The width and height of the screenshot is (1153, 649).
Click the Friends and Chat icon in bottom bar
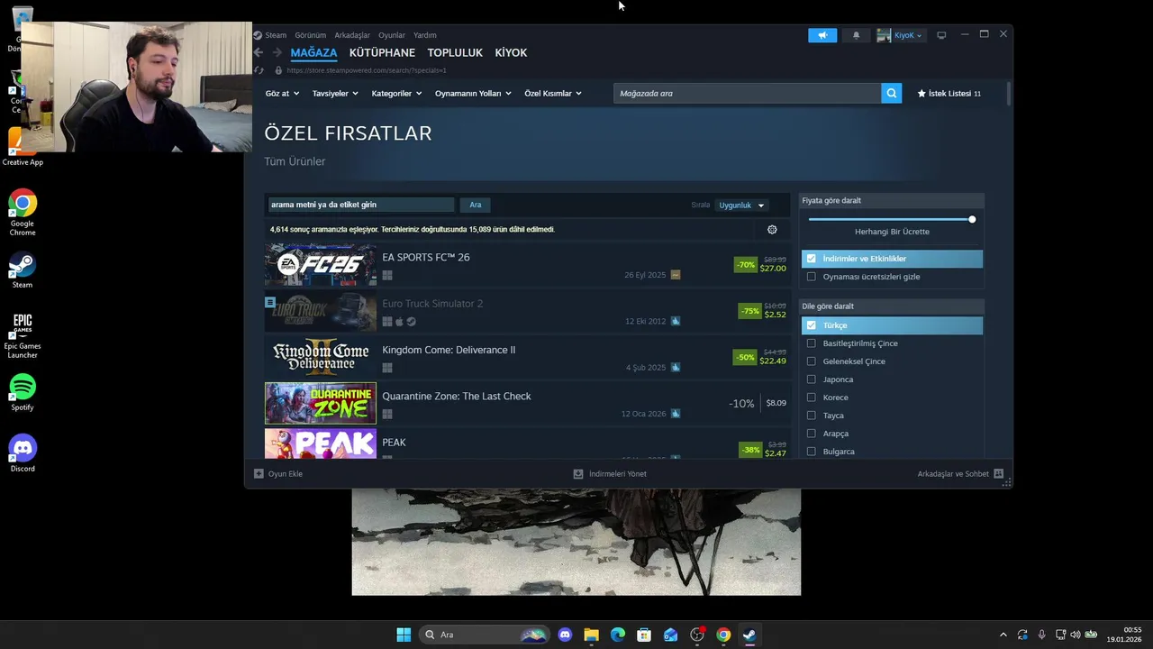[x=998, y=473]
